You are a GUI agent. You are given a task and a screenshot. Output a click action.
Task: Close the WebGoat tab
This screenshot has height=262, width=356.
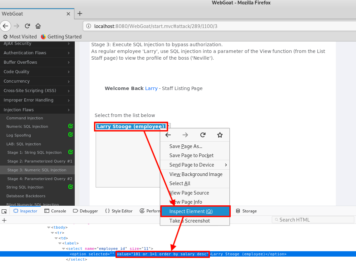pyautogui.click(x=68, y=14)
